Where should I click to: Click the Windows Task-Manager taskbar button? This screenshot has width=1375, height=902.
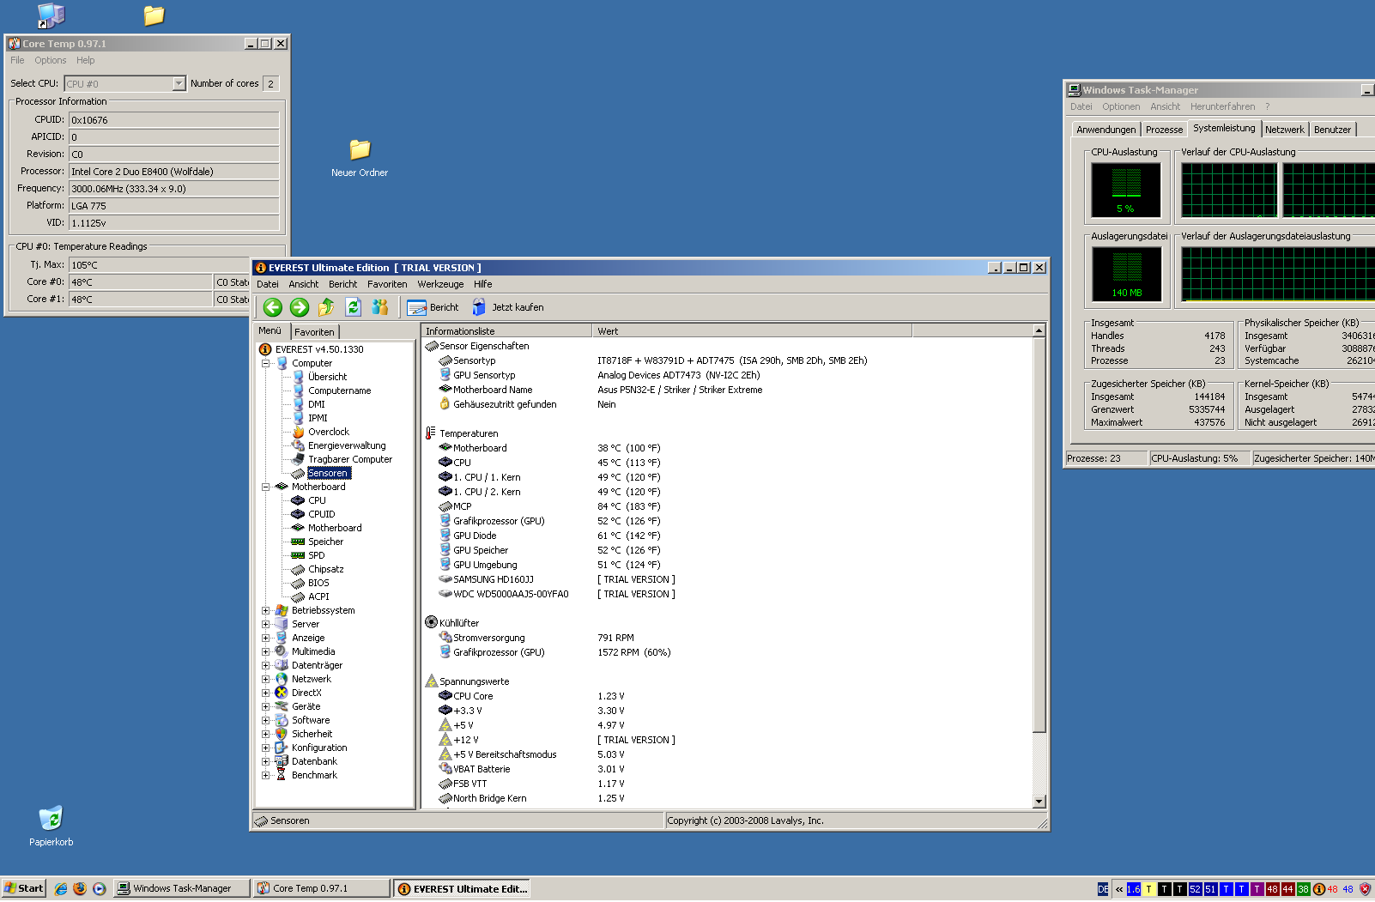(182, 889)
